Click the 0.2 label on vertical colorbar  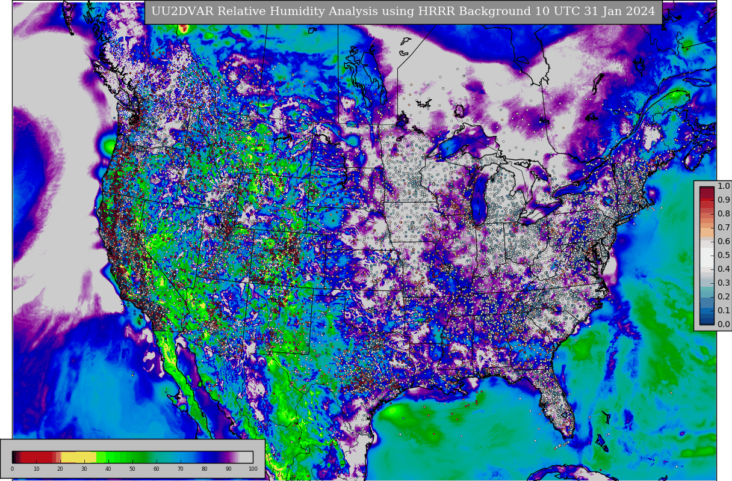coord(723,297)
